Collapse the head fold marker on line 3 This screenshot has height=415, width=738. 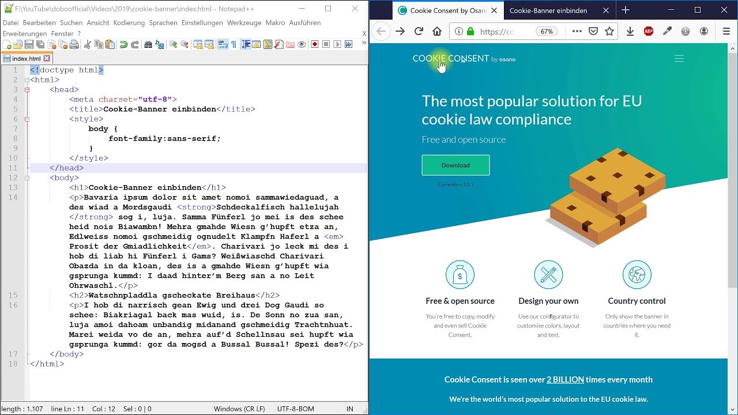[x=27, y=89]
